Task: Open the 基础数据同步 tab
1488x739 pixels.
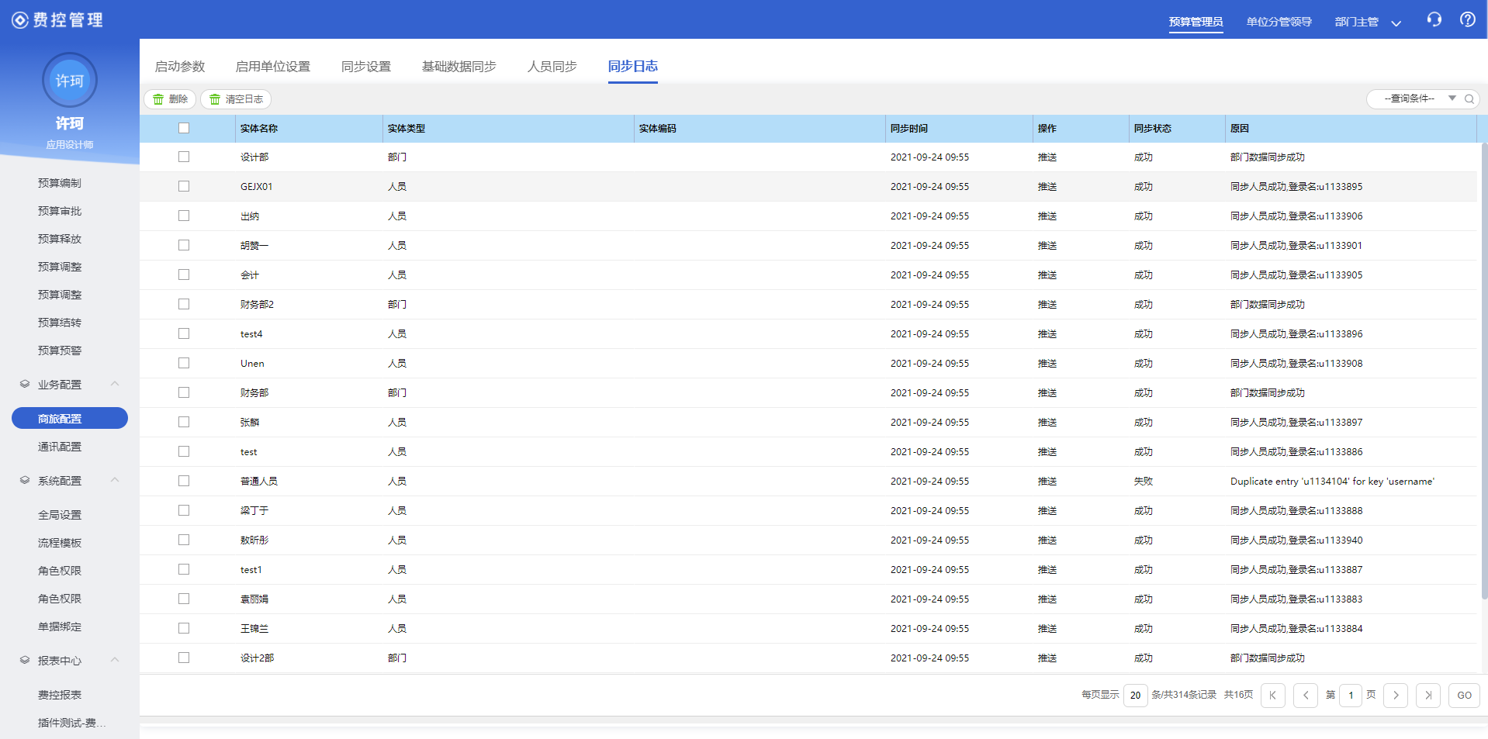Action: (x=459, y=67)
